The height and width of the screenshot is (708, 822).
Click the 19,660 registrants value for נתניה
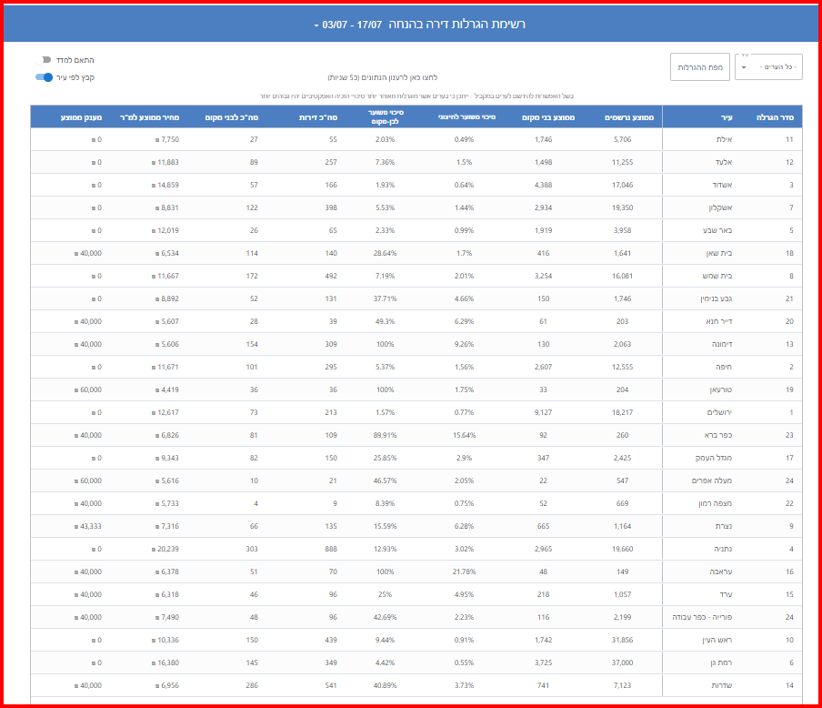click(x=622, y=549)
